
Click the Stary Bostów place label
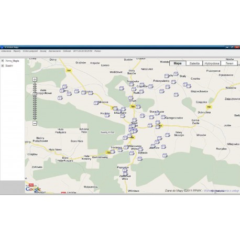pos(132,72)
